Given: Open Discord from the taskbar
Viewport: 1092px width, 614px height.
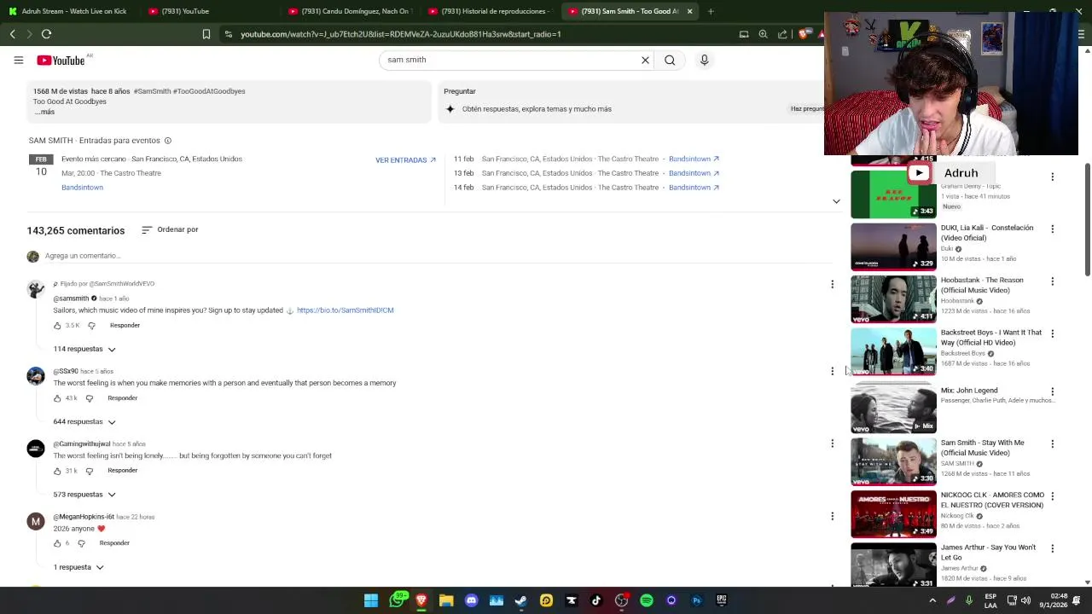Looking at the screenshot, I should tap(471, 600).
